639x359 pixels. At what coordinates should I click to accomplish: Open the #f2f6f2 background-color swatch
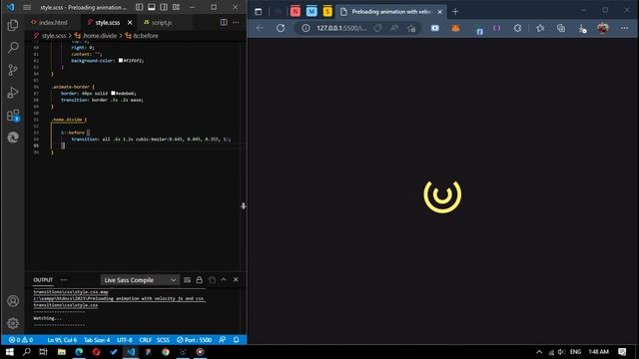121,60
